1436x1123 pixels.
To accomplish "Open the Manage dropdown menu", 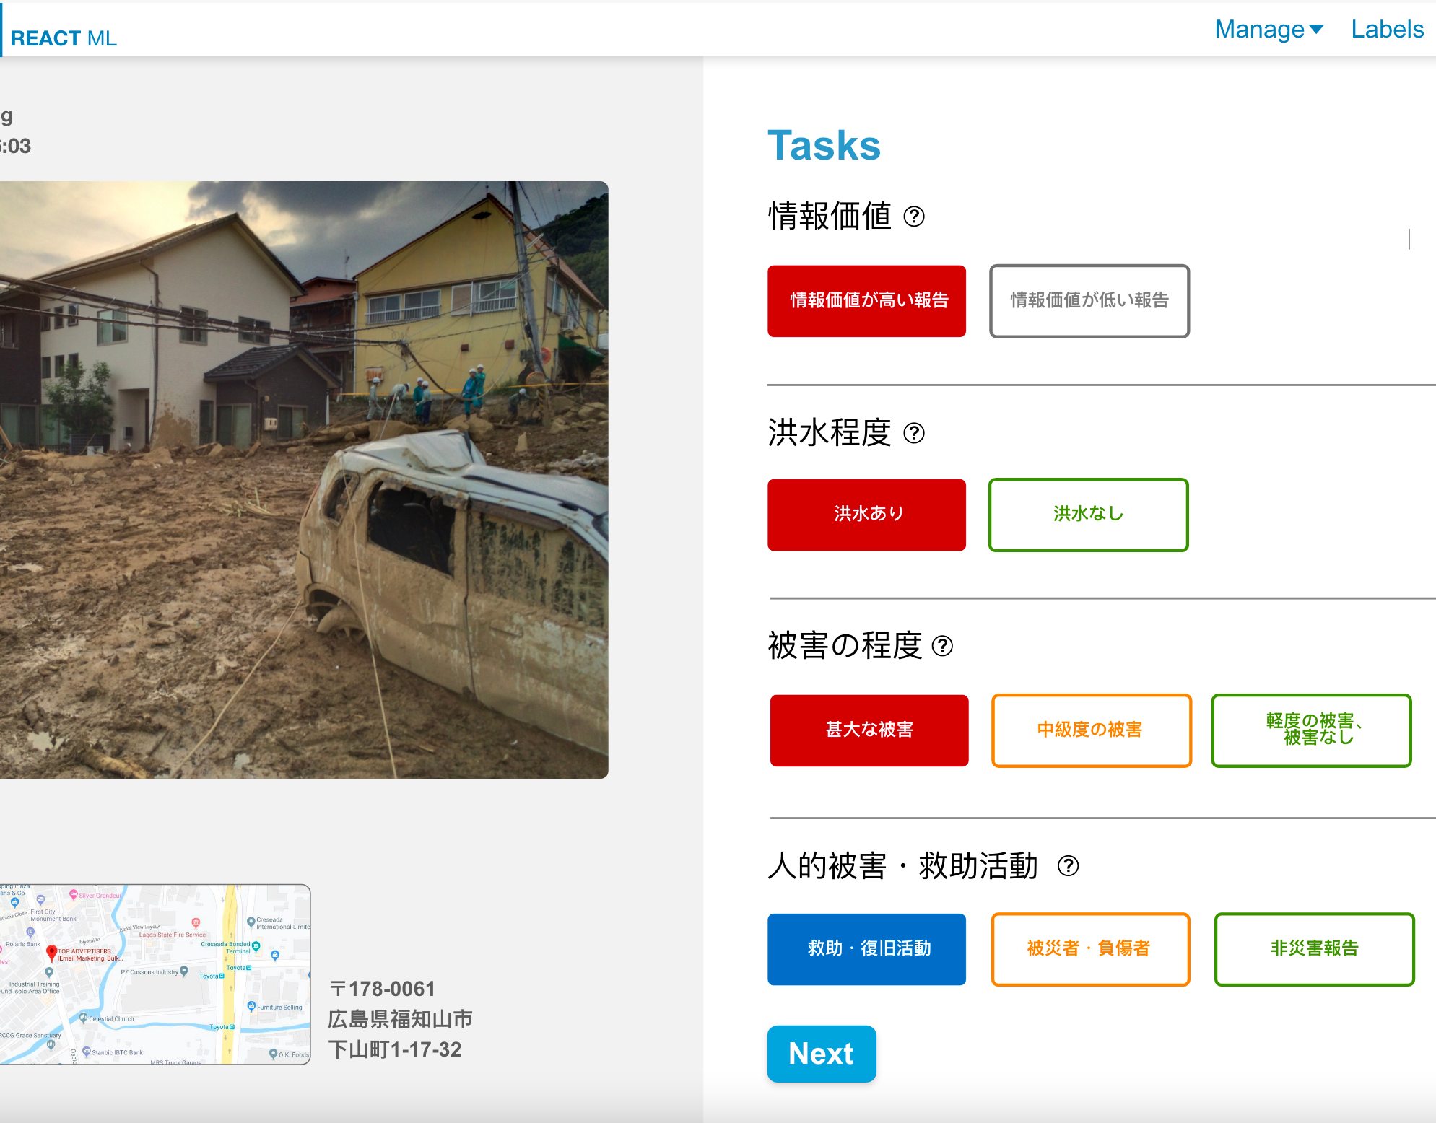I will (1269, 29).
